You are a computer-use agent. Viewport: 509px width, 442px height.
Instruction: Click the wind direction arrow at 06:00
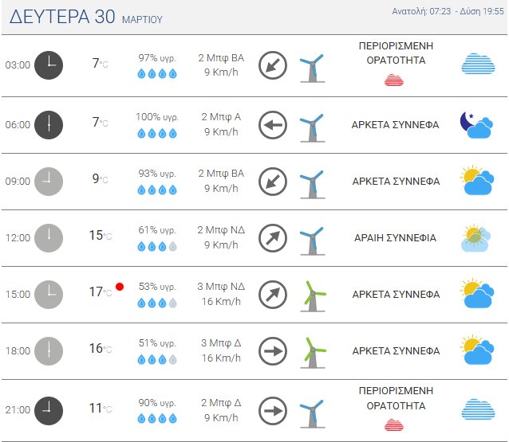273,124
